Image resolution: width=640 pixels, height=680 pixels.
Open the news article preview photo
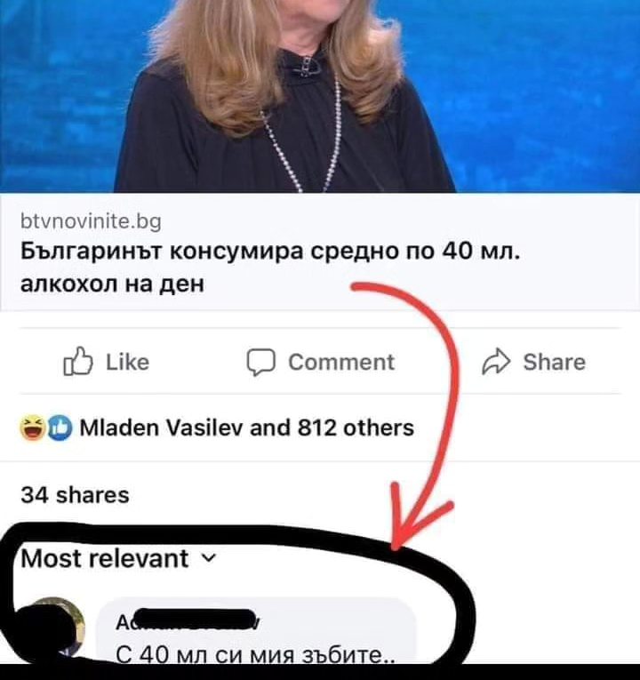(320, 96)
